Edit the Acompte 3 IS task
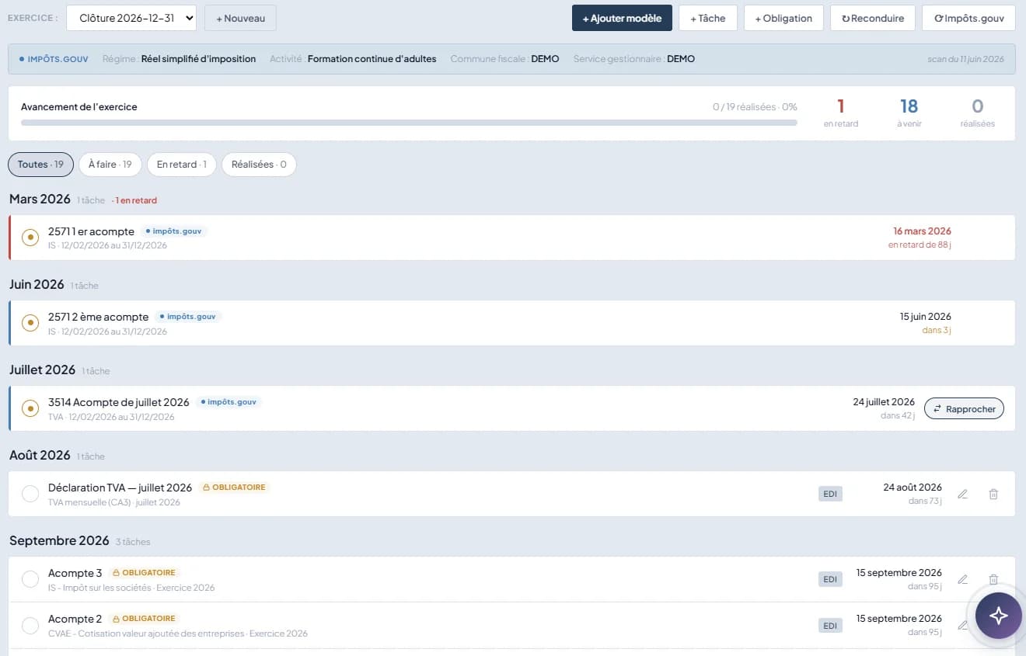The height and width of the screenshot is (656, 1026). (x=962, y=579)
